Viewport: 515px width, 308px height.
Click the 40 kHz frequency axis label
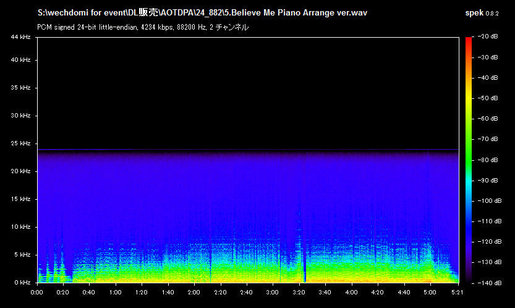click(x=20, y=60)
